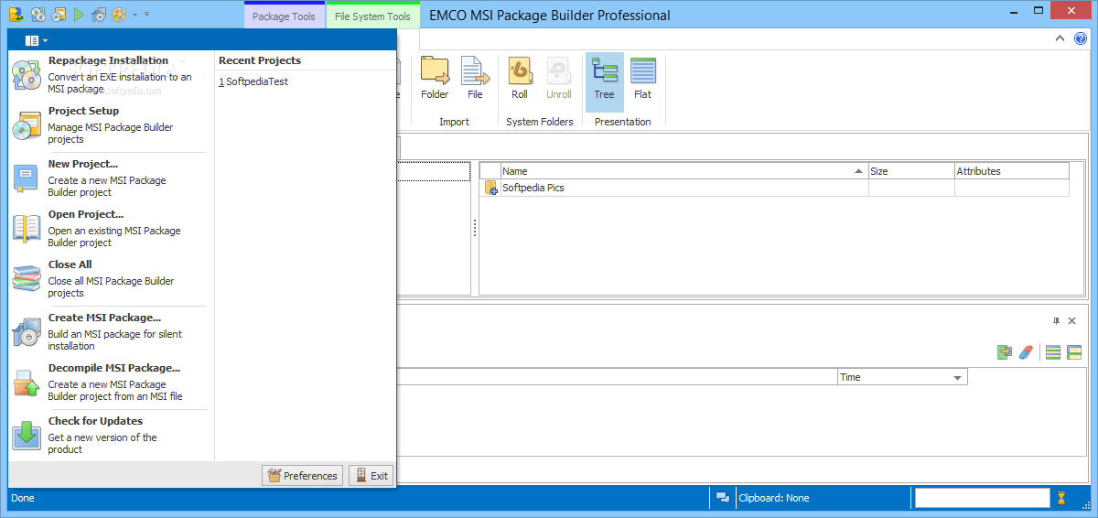Click the help icon below the window controls

(x=1082, y=38)
